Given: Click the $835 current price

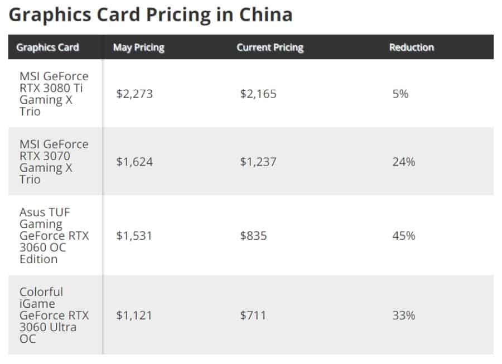Looking at the screenshot, I should pyautogui.click(x=254, y=235).
